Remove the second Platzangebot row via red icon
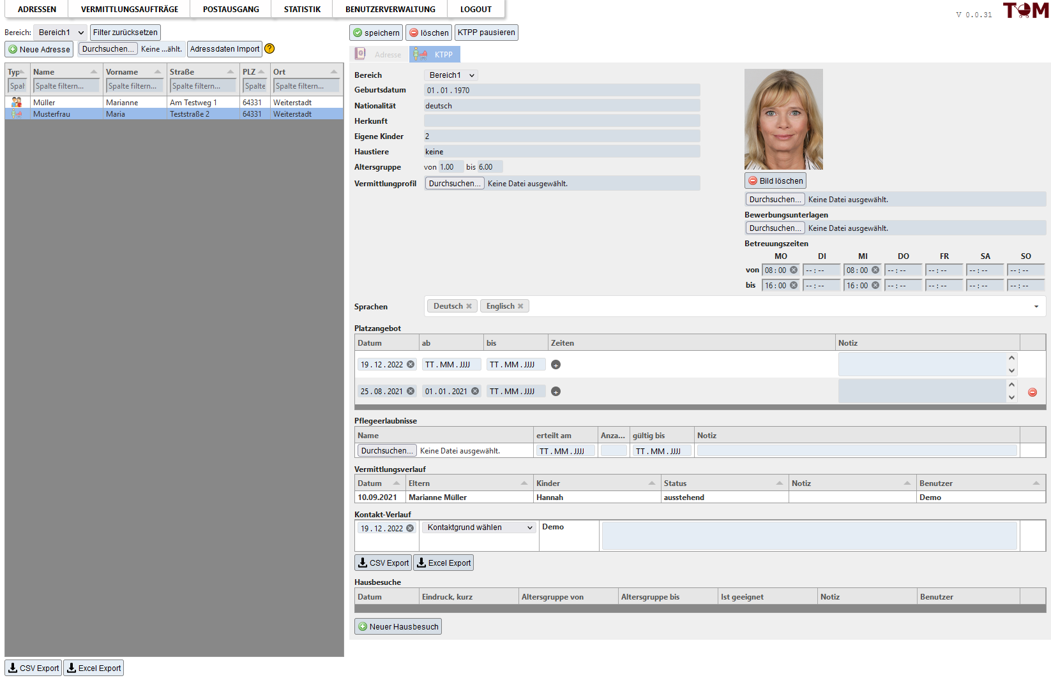Viewport: 1051px width, 678px height. tap(1032, 392)
